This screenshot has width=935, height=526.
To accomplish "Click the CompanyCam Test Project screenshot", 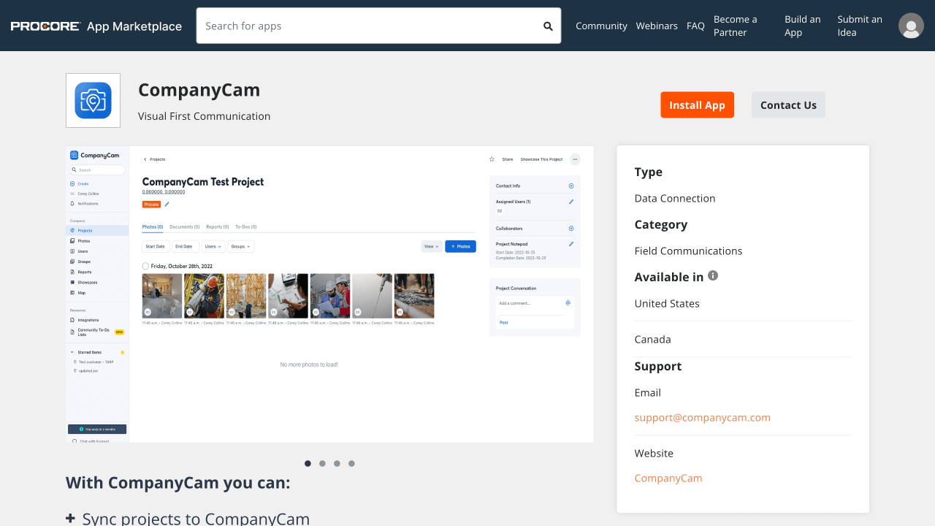I will click(329, 294).
